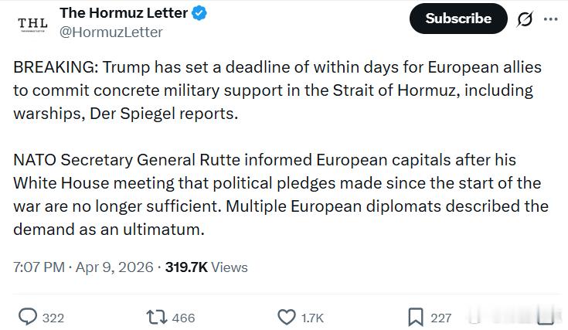Viewport: 568px width, 330px height.
Task: Open the 7:07 PM timestamp link
Action: [39, 267]
